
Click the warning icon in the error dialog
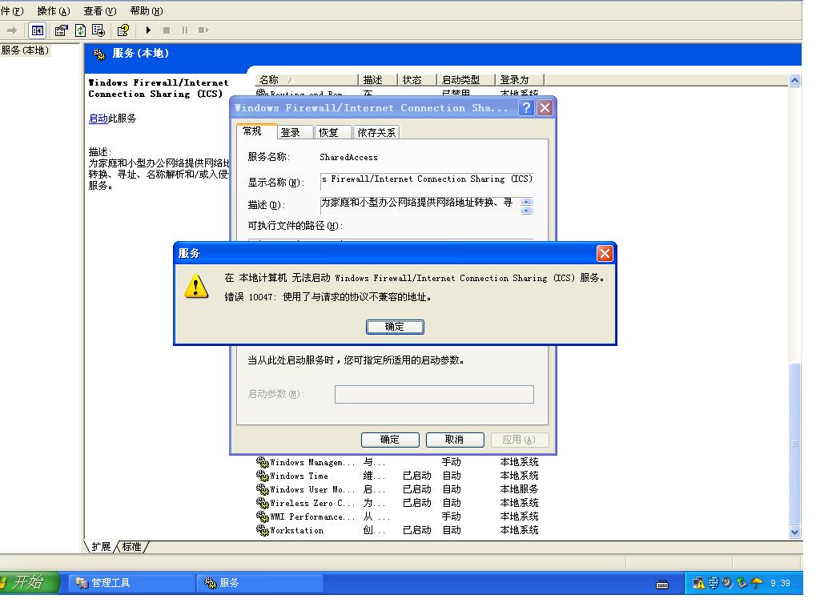pos(197,286)
